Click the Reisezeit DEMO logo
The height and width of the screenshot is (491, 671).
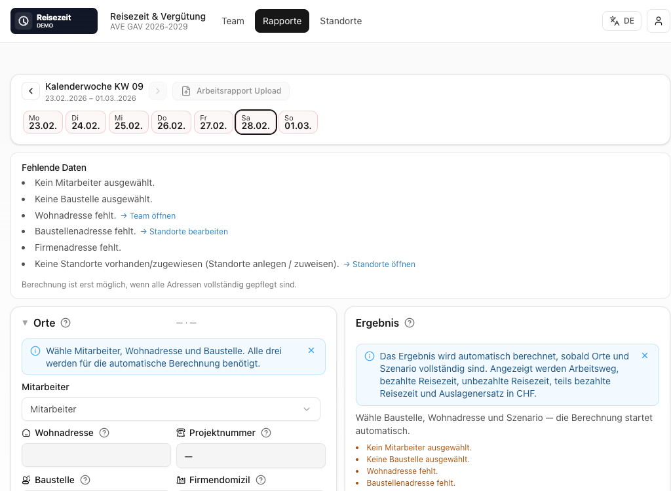tap(54, 21)
